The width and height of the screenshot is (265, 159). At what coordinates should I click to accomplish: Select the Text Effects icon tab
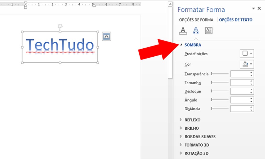tap(196, 31)
